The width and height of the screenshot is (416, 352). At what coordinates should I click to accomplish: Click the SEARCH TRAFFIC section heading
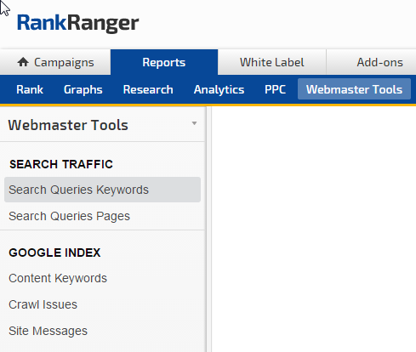click(x=61, y=164)
